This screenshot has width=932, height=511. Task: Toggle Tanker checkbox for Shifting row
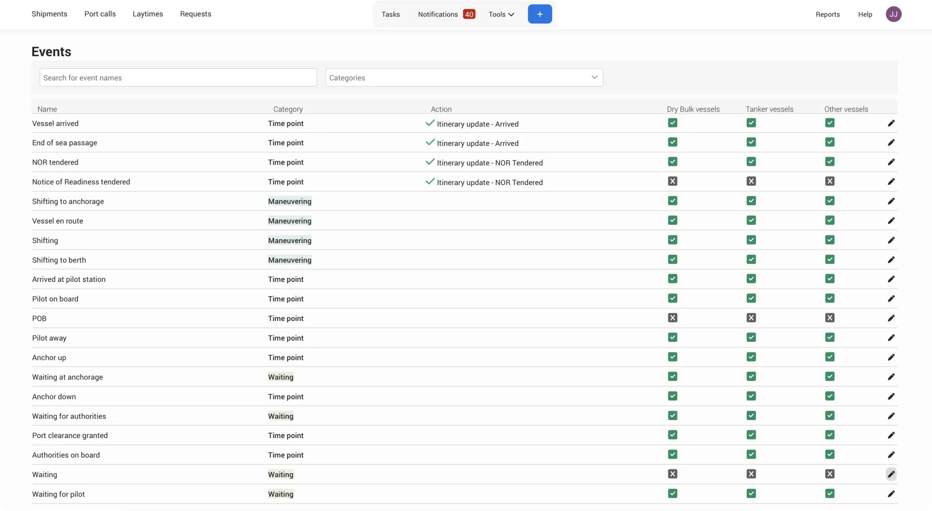click(x=751, y=240)
